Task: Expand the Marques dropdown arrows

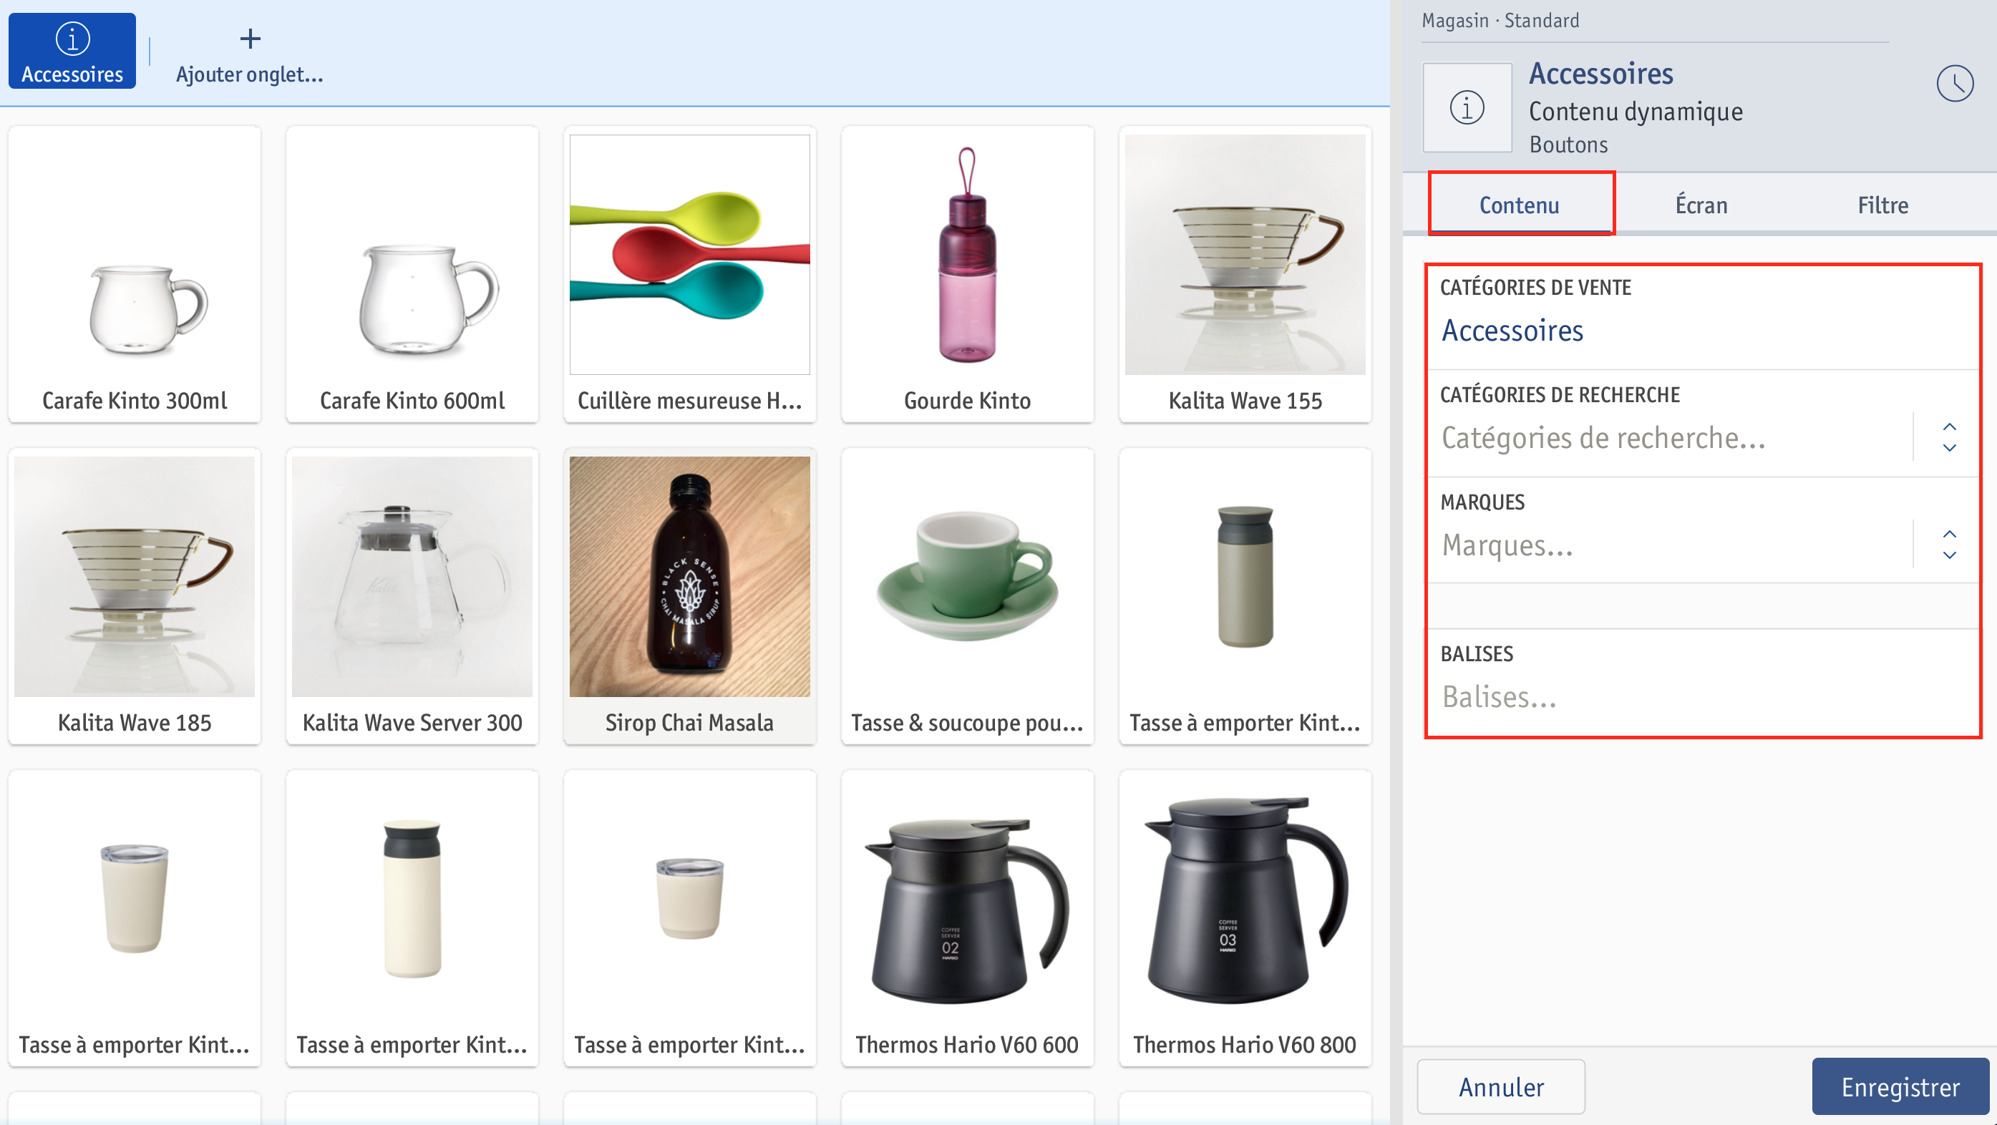Action: pyautogui.click(x=1949, y=545)
